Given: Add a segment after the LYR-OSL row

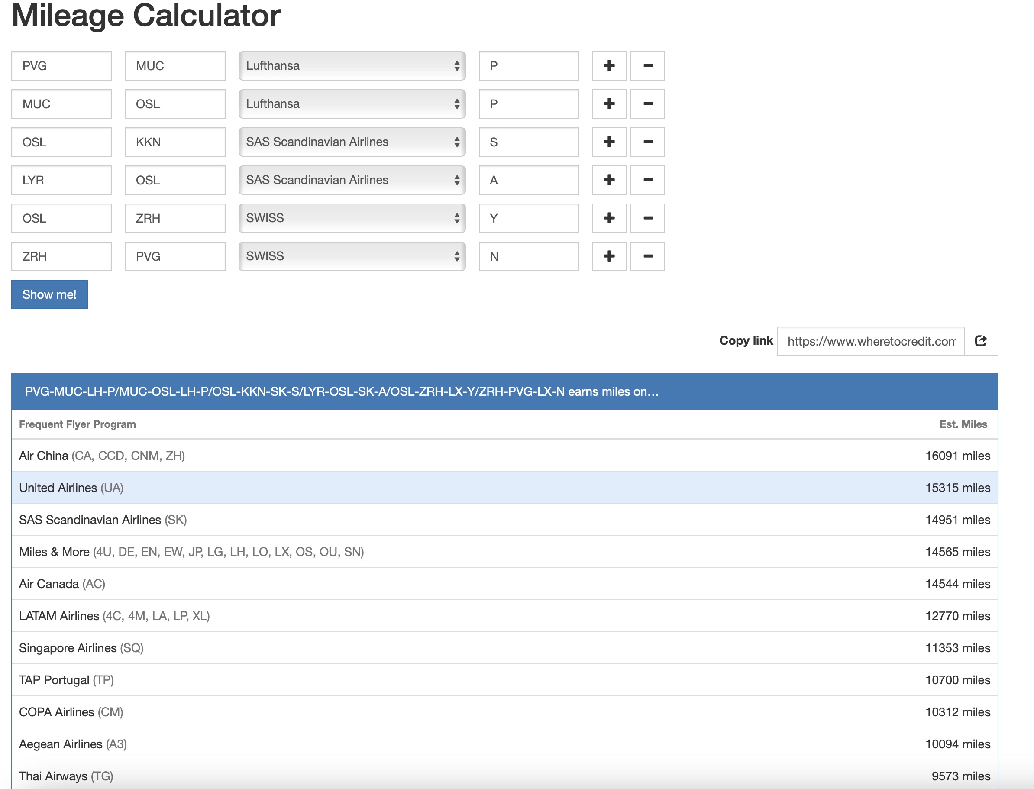Looking at the screenshot, I should pyautogui.click(x=609, y=180).
